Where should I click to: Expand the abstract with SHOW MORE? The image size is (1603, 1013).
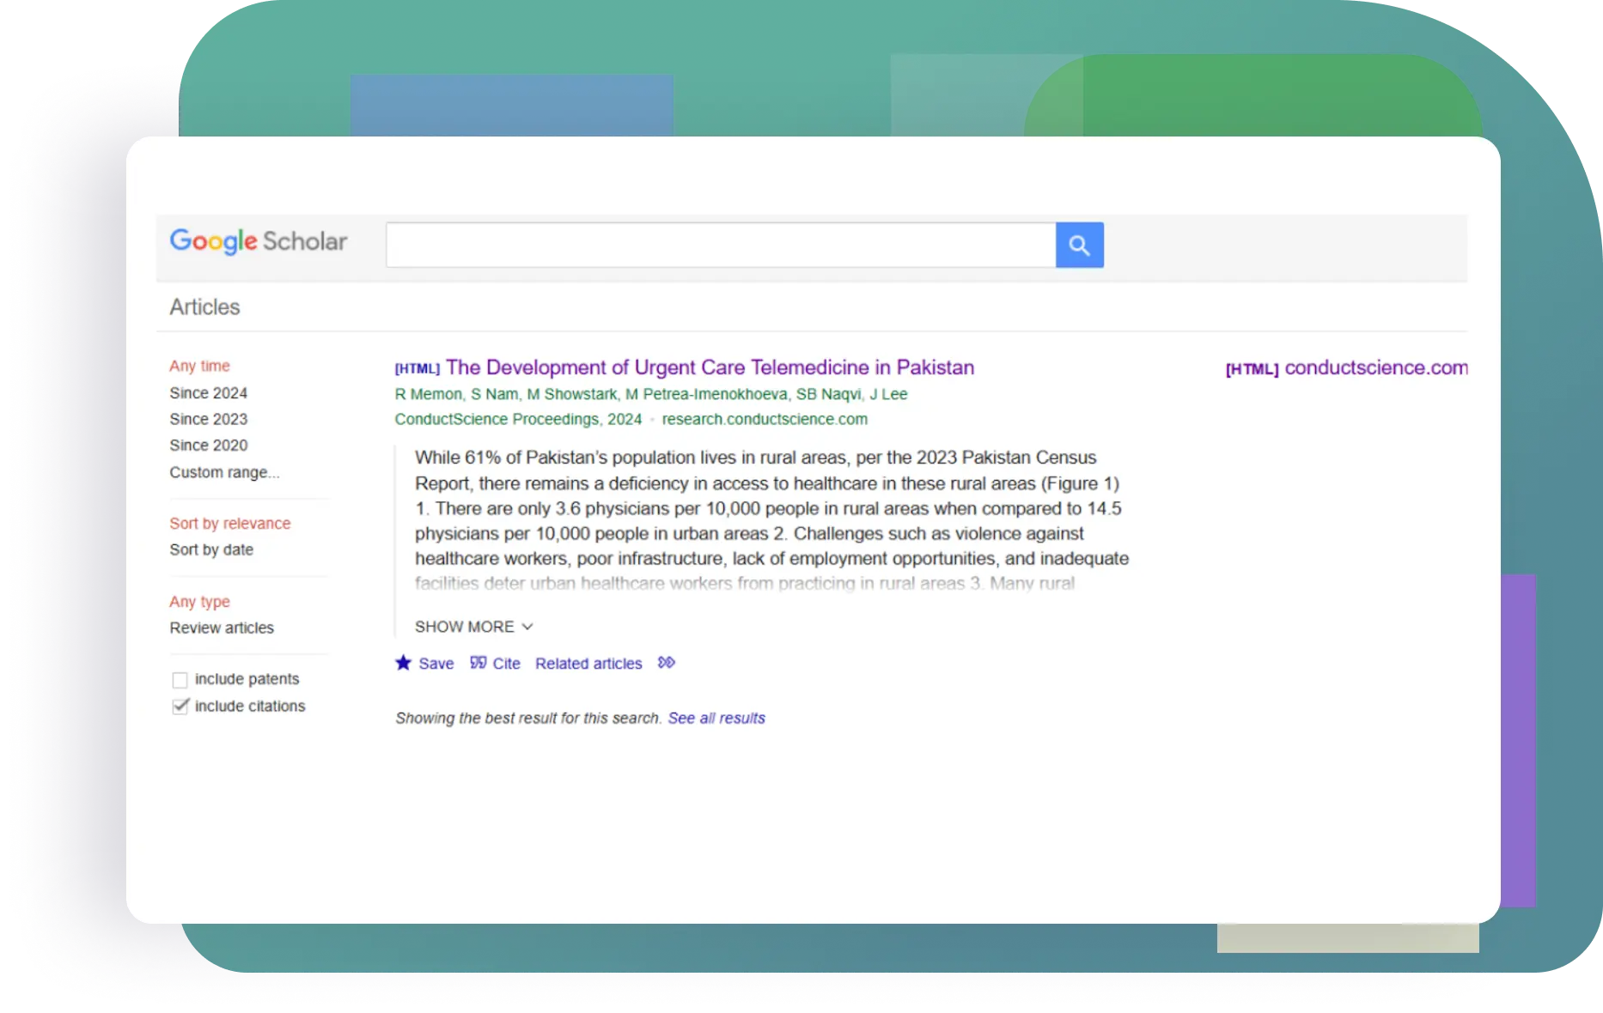tap(464, 627)
